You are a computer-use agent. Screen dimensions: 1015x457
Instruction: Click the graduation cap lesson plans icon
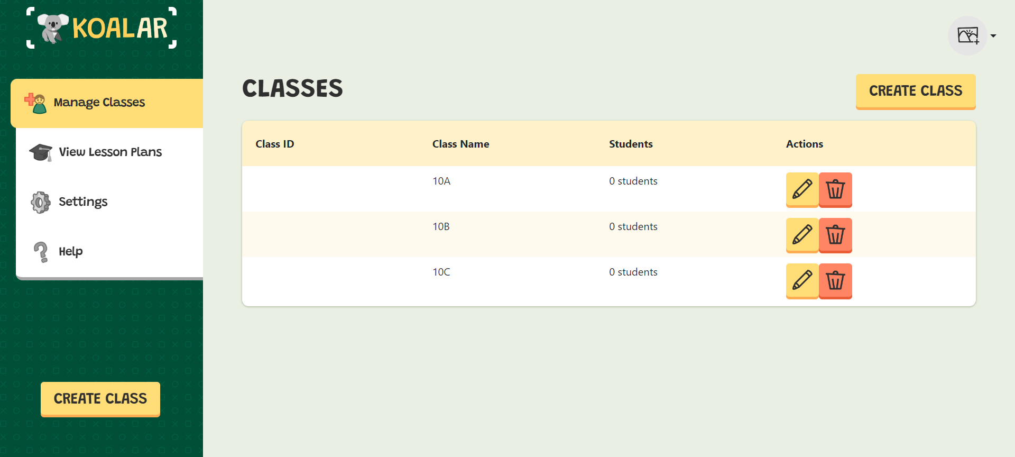pos(41,152)
